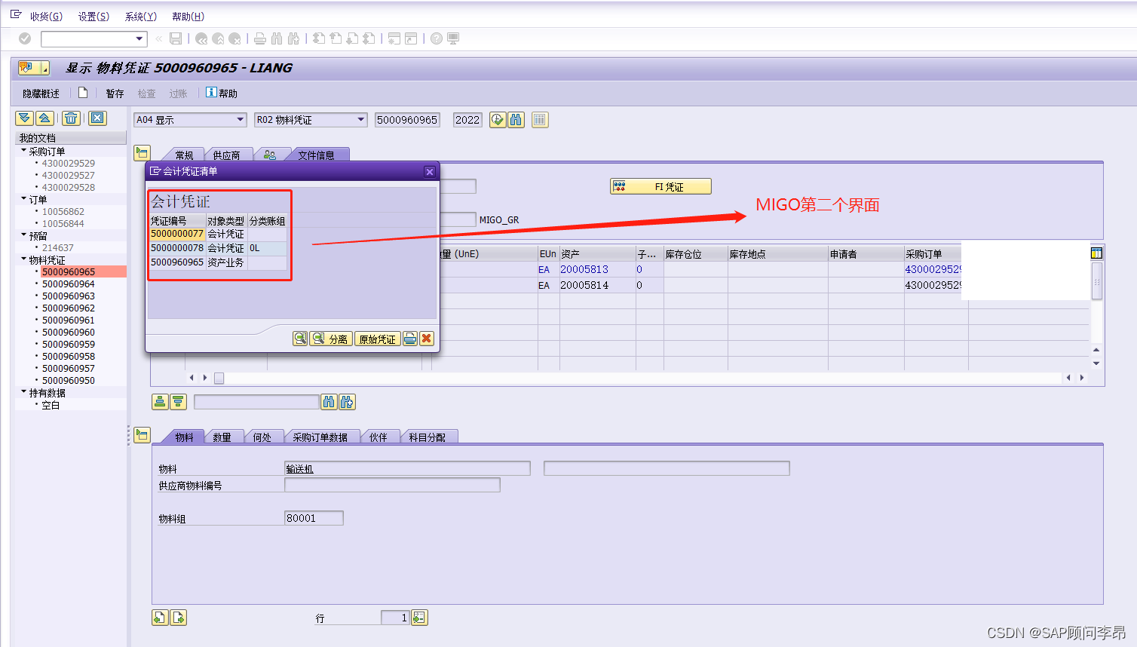The height and width of the screenshot is (647, 1137).
Task: Click the new document page icon
Action: (83, 93)
